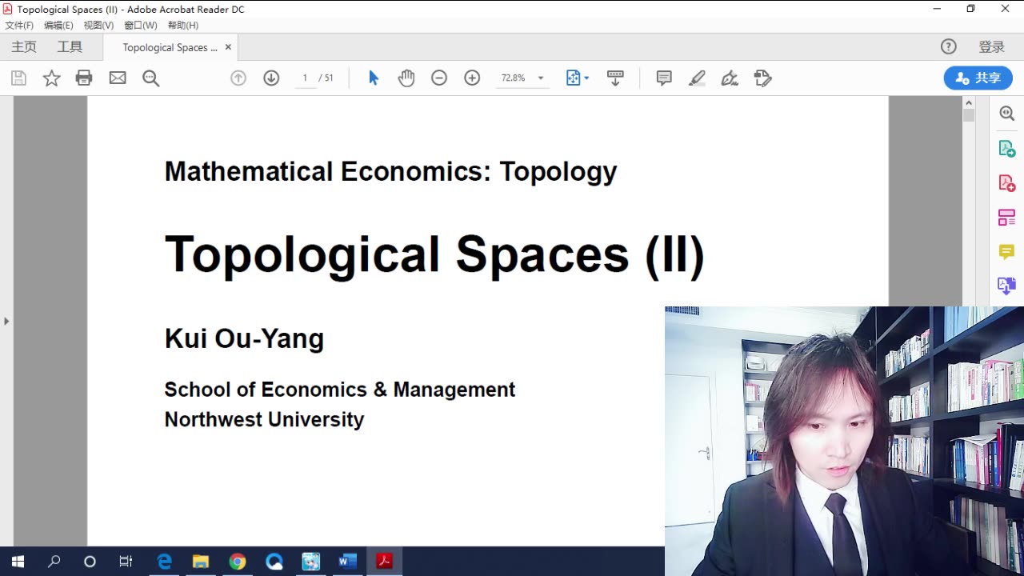Zoom in with the plus icon
Viewport: 1024px width, 576px height.
pyautogui.click(x=472, y=78)
